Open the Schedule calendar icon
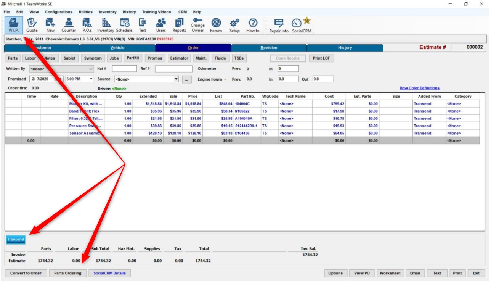This screenshot has width=491, height=282. [x=124, y=25]
